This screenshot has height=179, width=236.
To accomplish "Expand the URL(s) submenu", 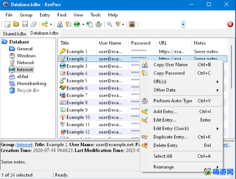I will [x=181, y=82].
